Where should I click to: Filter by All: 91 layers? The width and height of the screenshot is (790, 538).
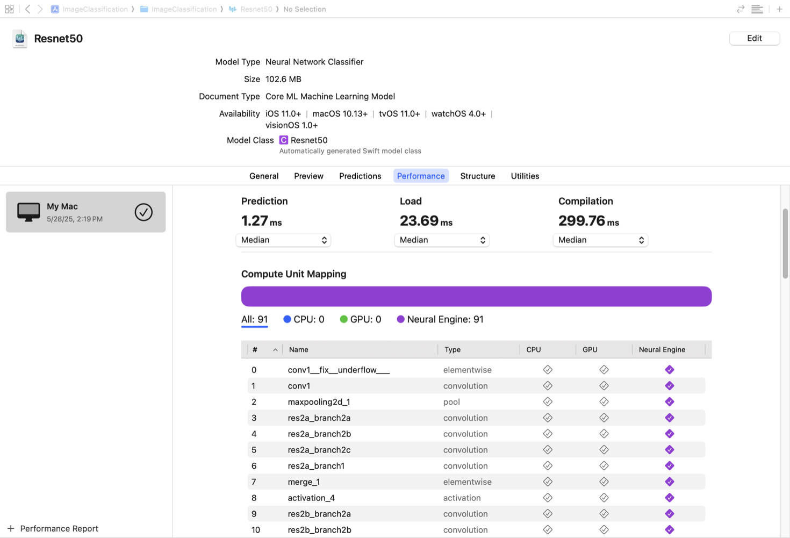coord(254,319)
